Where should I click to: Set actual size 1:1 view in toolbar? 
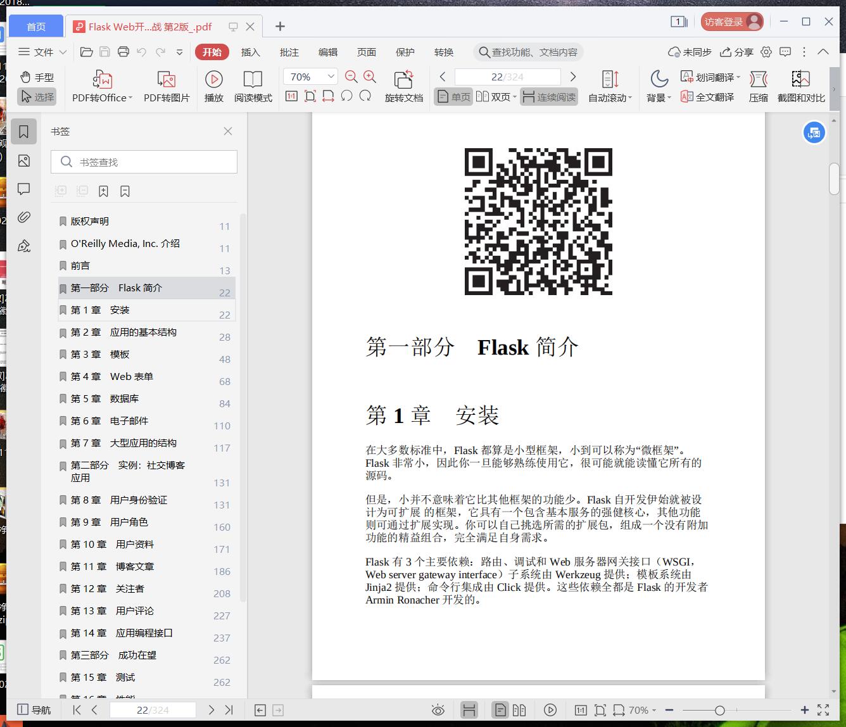click(291, 96)
